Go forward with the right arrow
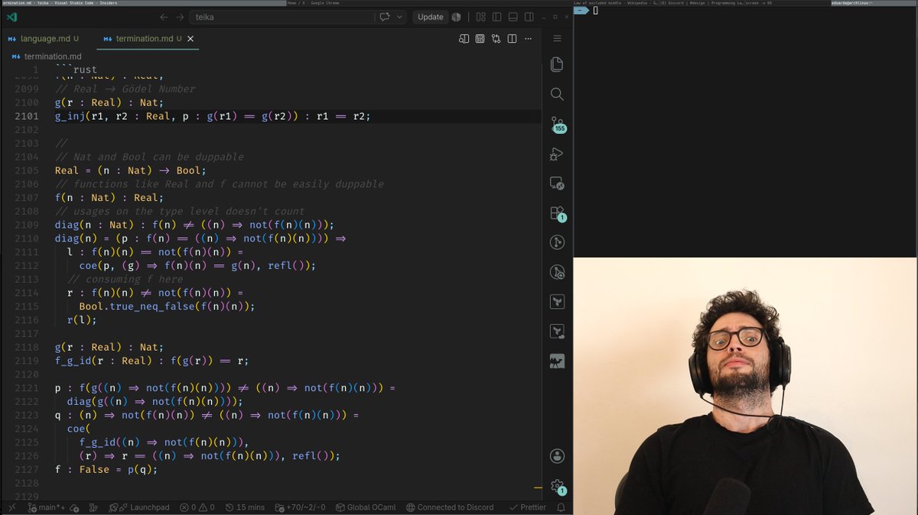 180,17
